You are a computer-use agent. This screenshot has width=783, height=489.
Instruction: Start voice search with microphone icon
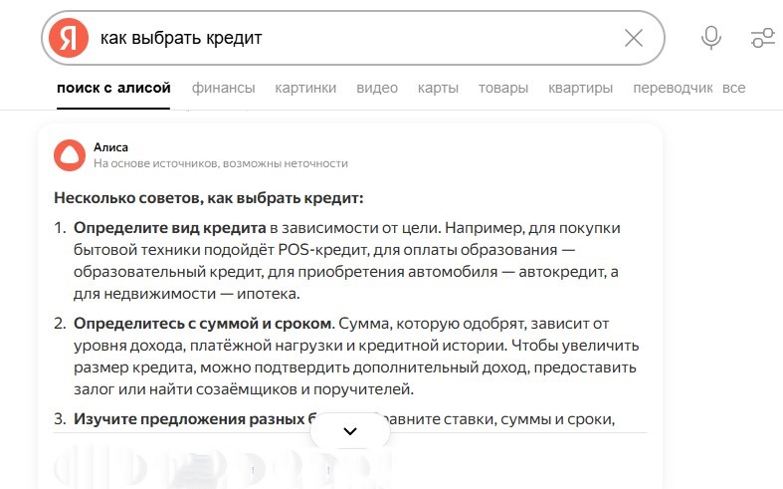710,38
